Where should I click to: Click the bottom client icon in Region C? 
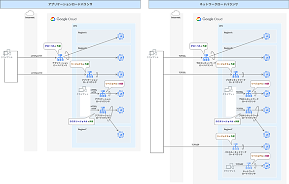pyautogui.click(x=230, y=166)
